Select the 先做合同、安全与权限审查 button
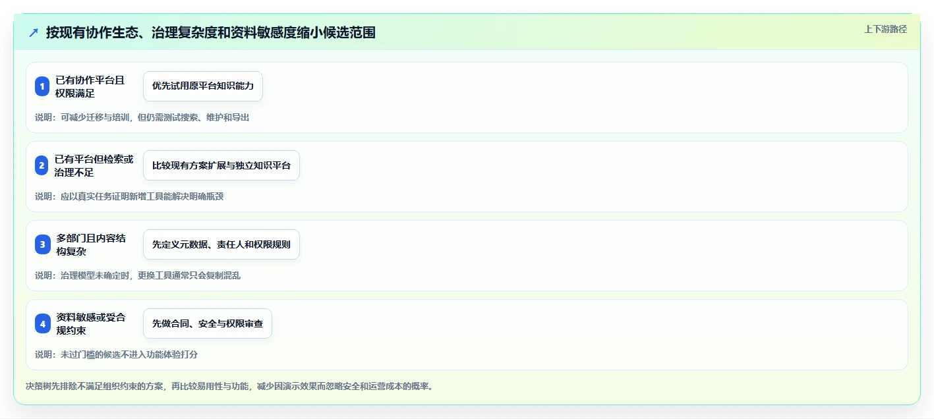Image resolution: width=934 pixels, height=419 pixels. pyautogui.click(x=208, y=323)
